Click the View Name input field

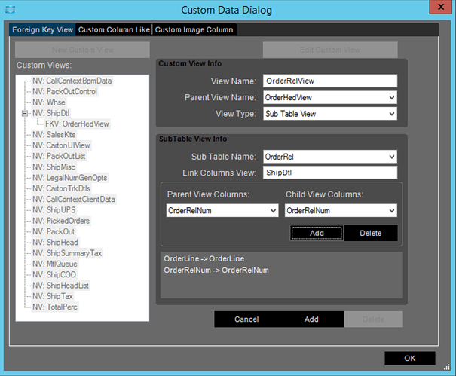click(x=330, y=81)
